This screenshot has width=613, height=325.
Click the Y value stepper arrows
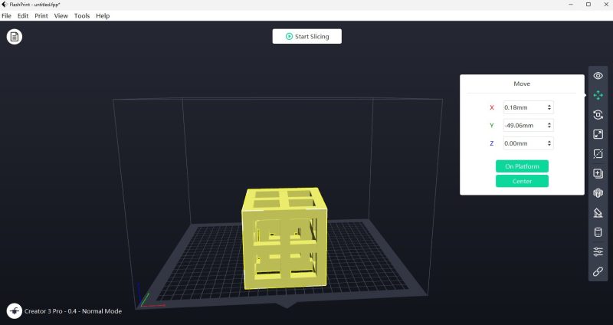click(549, 125)
